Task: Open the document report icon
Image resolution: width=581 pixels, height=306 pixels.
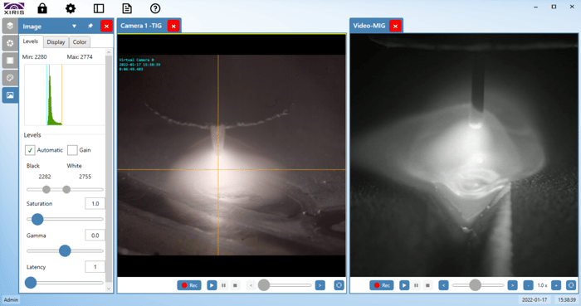Action: [x=127, y=8]
